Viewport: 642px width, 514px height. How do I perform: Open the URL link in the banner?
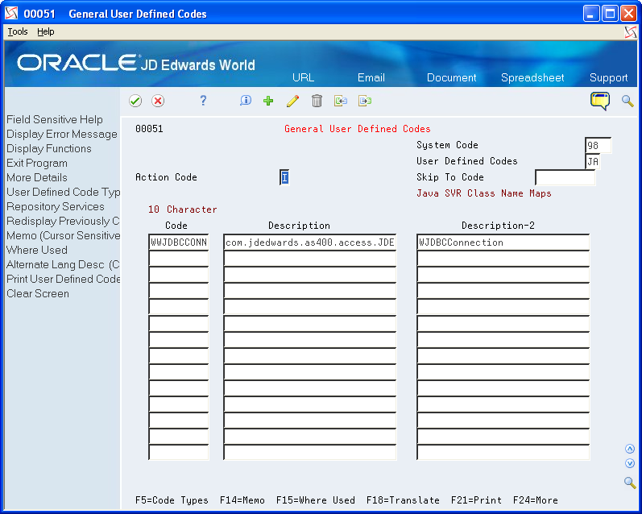(304, 78)
